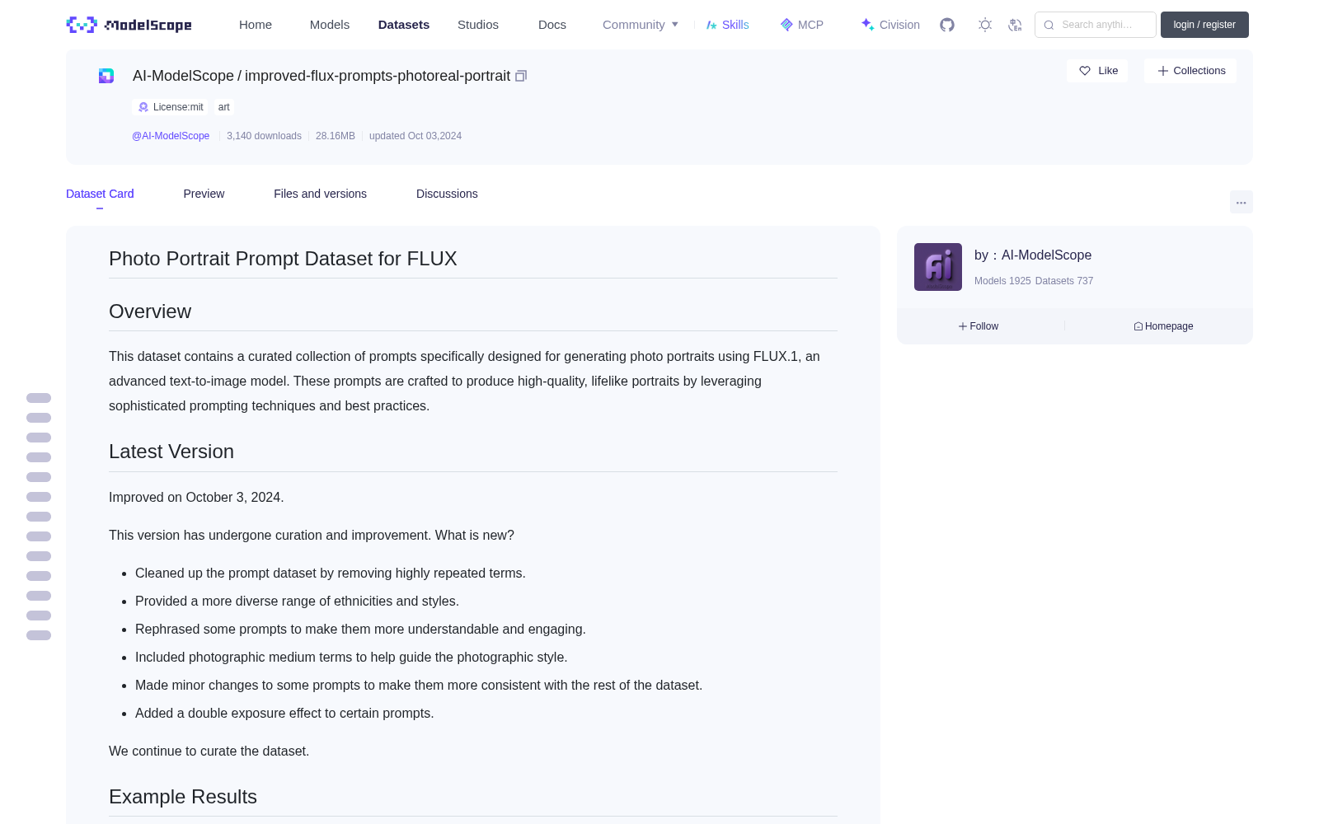
Task: Jump to last outline marker in sidebar
Action: 39,635
